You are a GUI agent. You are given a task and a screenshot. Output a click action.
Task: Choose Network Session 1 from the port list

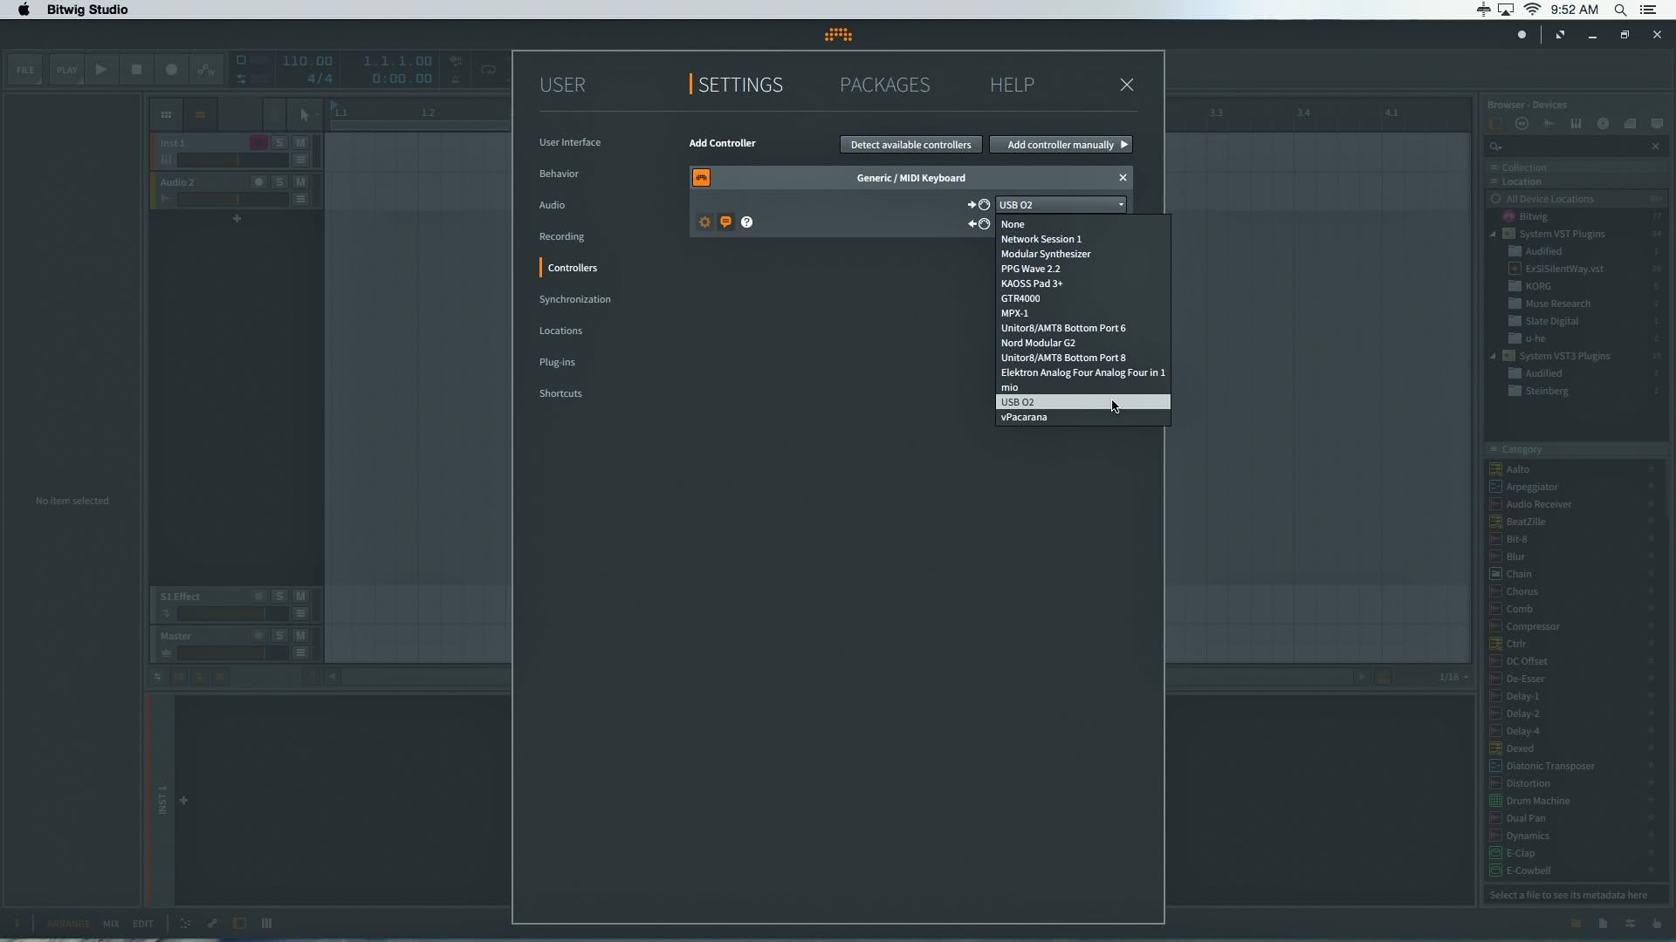[x=1082, y=239]
